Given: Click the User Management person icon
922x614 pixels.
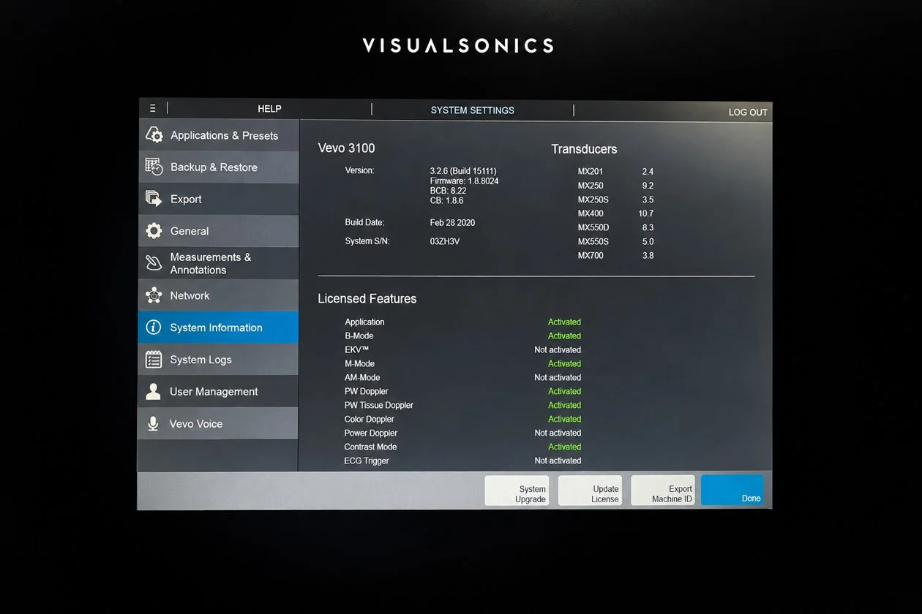Looking at the screenshot, I should click(153, 391).
